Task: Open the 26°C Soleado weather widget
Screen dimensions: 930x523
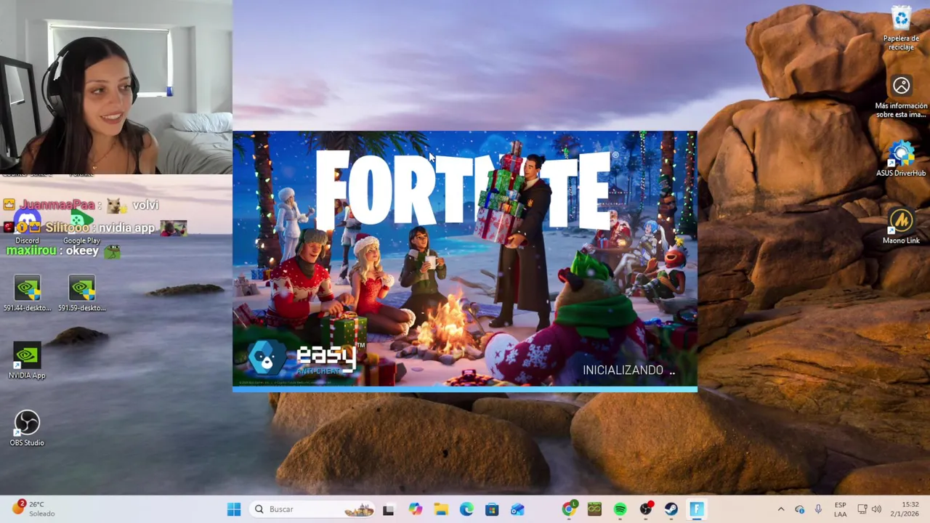Action: click(33, 508)
